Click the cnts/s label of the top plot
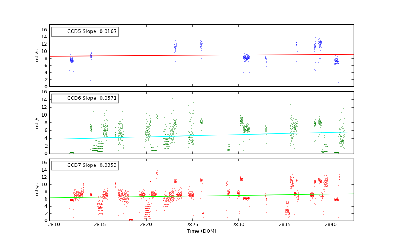393x245 pixels. pyautogui.click(x=37, y=55)
